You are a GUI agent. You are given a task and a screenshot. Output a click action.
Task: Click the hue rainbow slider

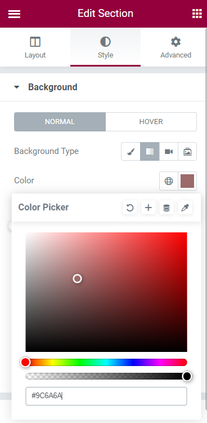tap(106, 362)
